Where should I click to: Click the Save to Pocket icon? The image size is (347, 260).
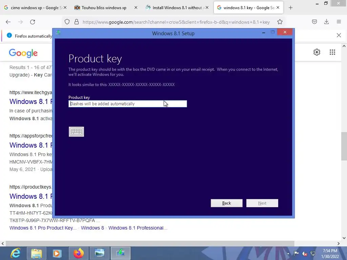[314, 22]
